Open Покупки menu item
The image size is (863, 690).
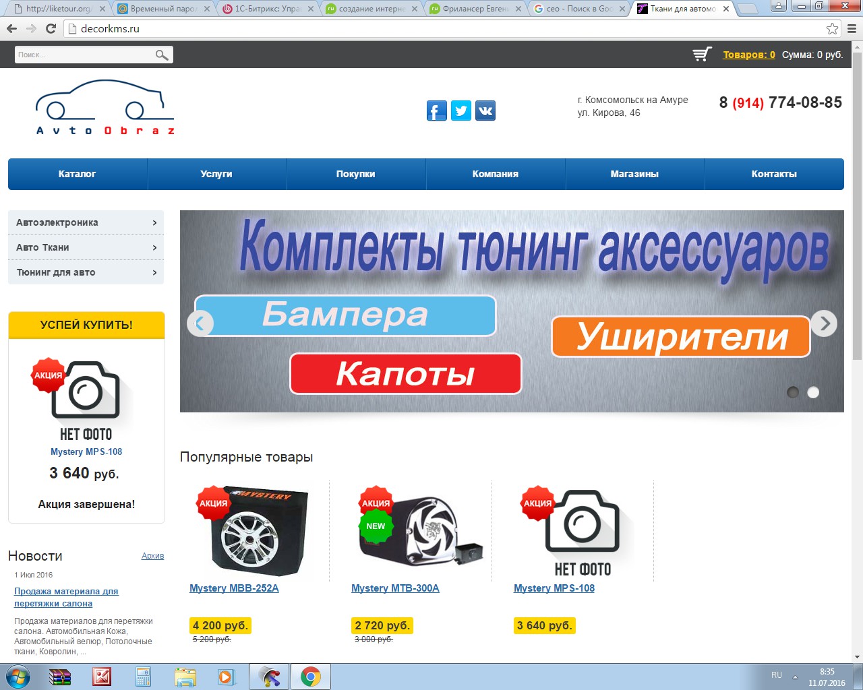point(356,174)
